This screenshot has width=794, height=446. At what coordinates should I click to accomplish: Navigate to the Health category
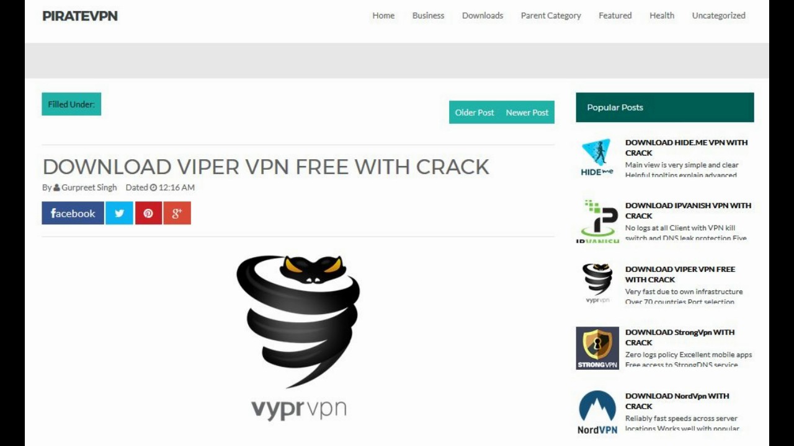662,15
